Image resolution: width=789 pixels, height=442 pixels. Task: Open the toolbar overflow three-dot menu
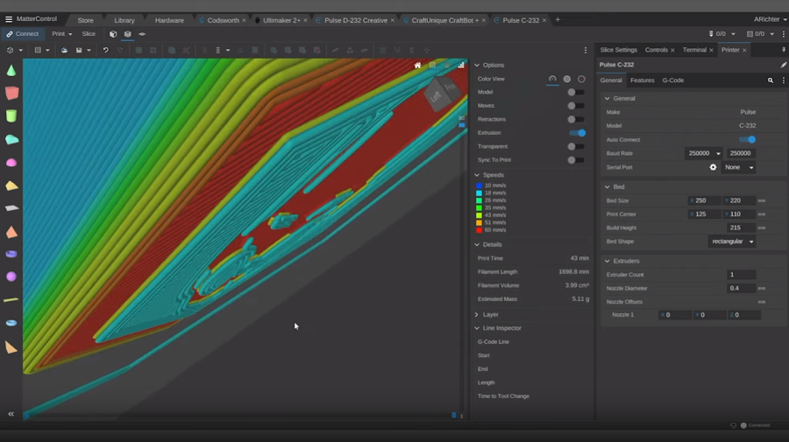pos(586,50)
